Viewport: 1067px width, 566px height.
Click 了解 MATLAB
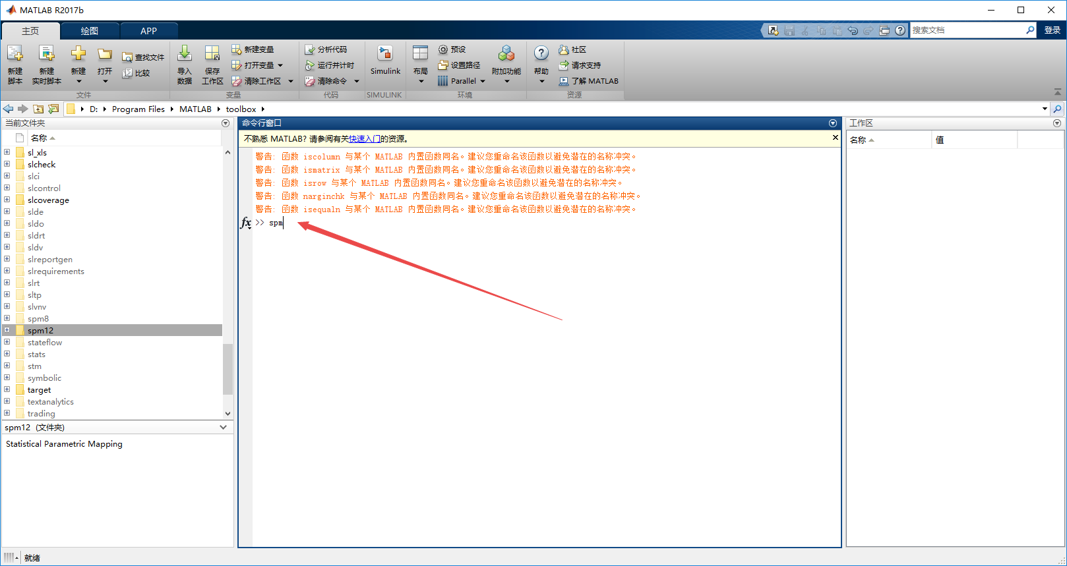589,81
